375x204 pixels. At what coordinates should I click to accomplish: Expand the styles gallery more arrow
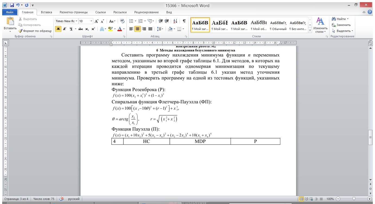pos(310,31)
